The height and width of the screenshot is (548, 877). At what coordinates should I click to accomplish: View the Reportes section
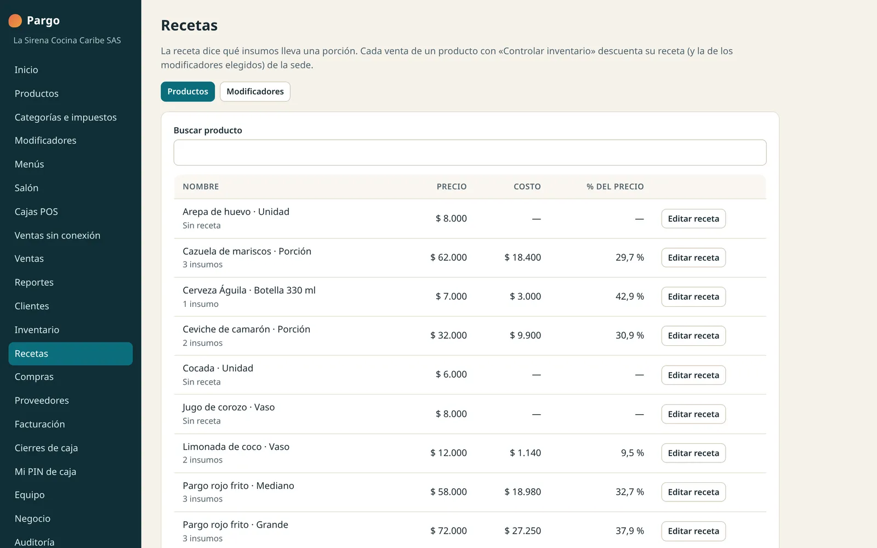point(70,283)
